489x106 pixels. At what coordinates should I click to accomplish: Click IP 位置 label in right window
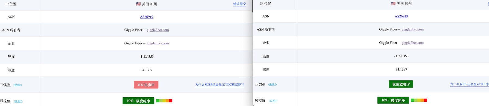[x=266, y=4]
